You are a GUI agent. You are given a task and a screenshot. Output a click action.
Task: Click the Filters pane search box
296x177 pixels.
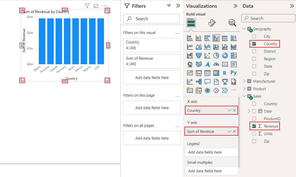pos(151,19)
